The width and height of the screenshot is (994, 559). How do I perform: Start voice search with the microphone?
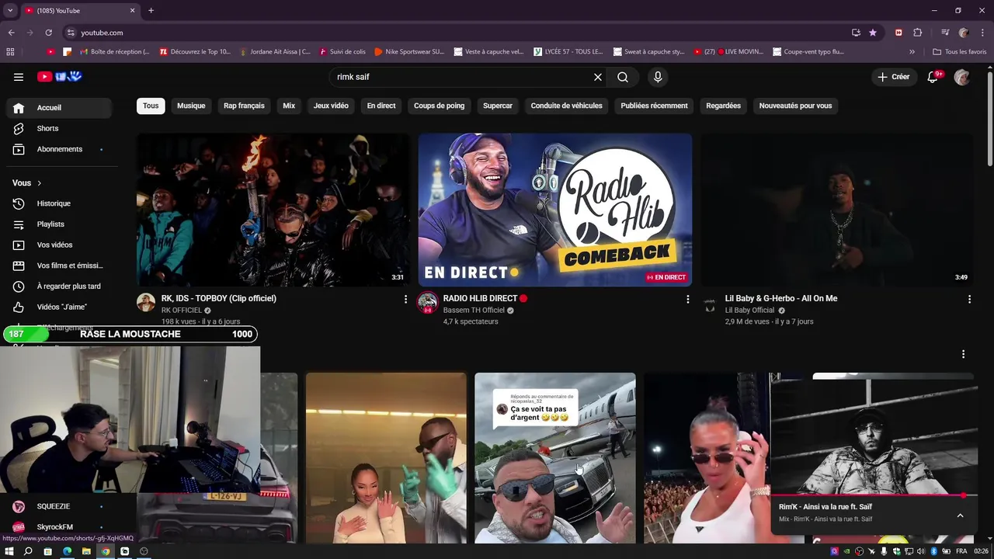point(658,77)
